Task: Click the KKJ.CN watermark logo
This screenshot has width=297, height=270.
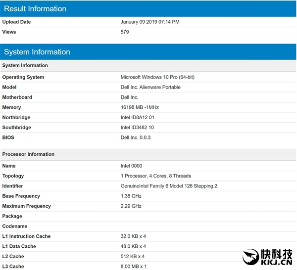Action: [269, 257]
